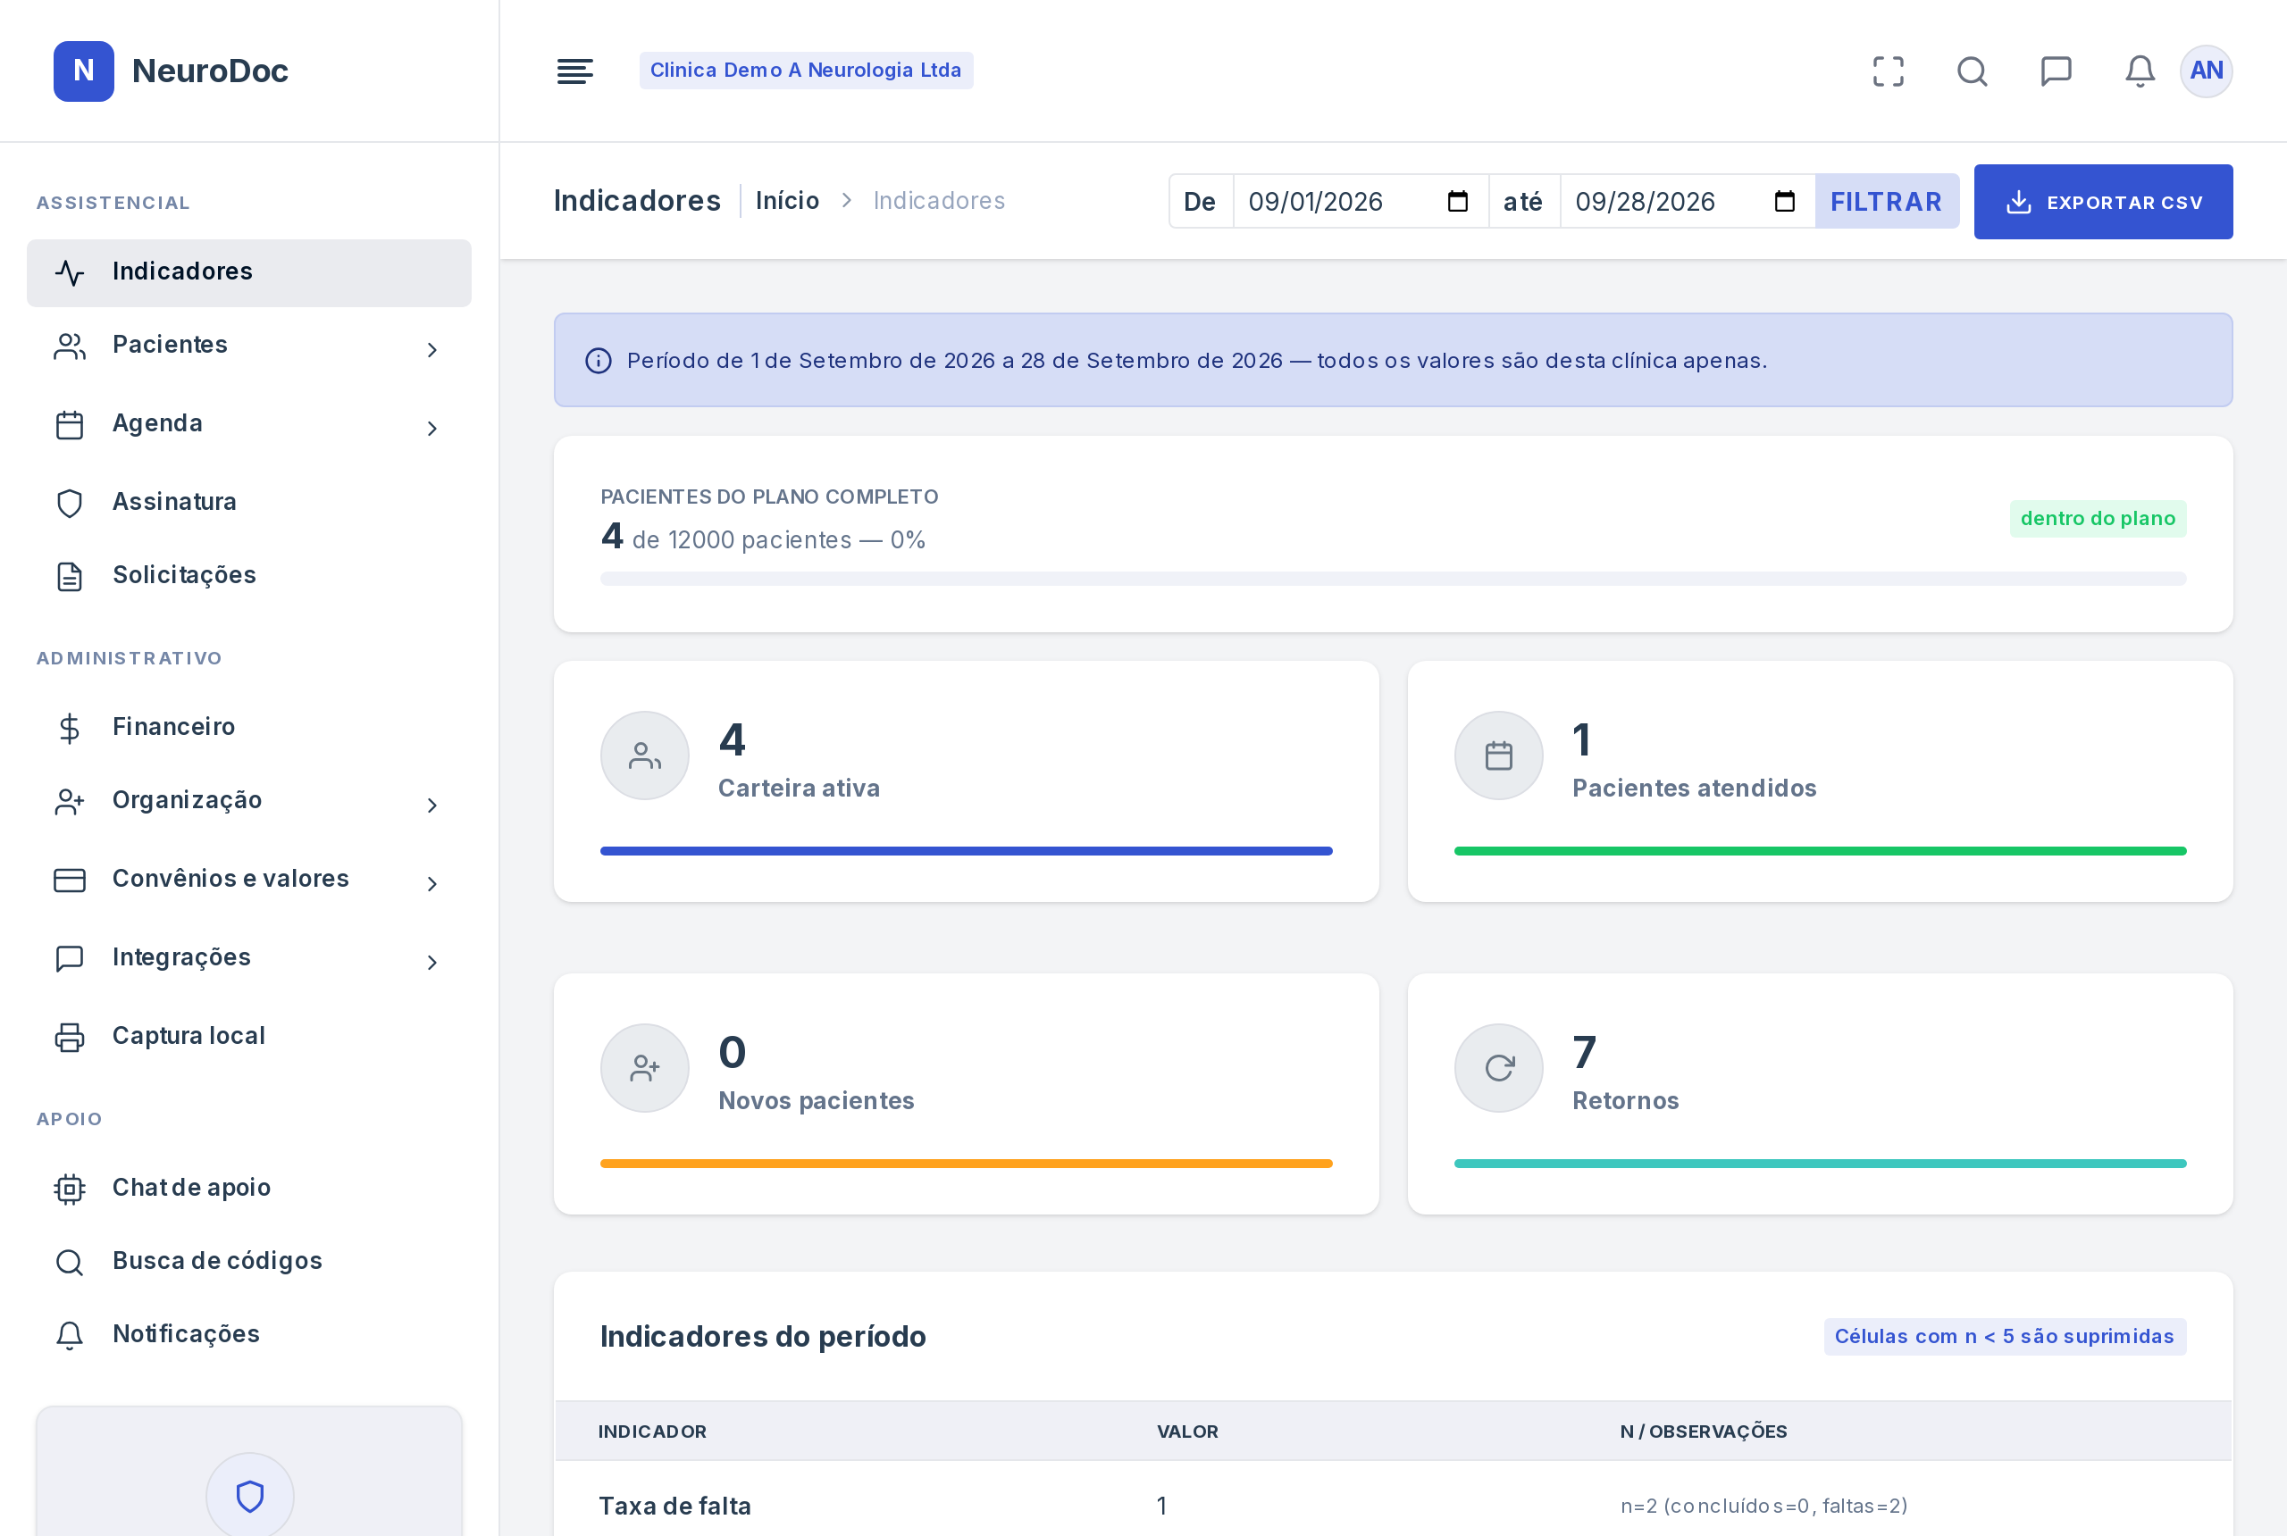This screenshot has height=1536, width=2287.
Task: Click the NeuroDoc N logo
Action: (x=83, y=71)
